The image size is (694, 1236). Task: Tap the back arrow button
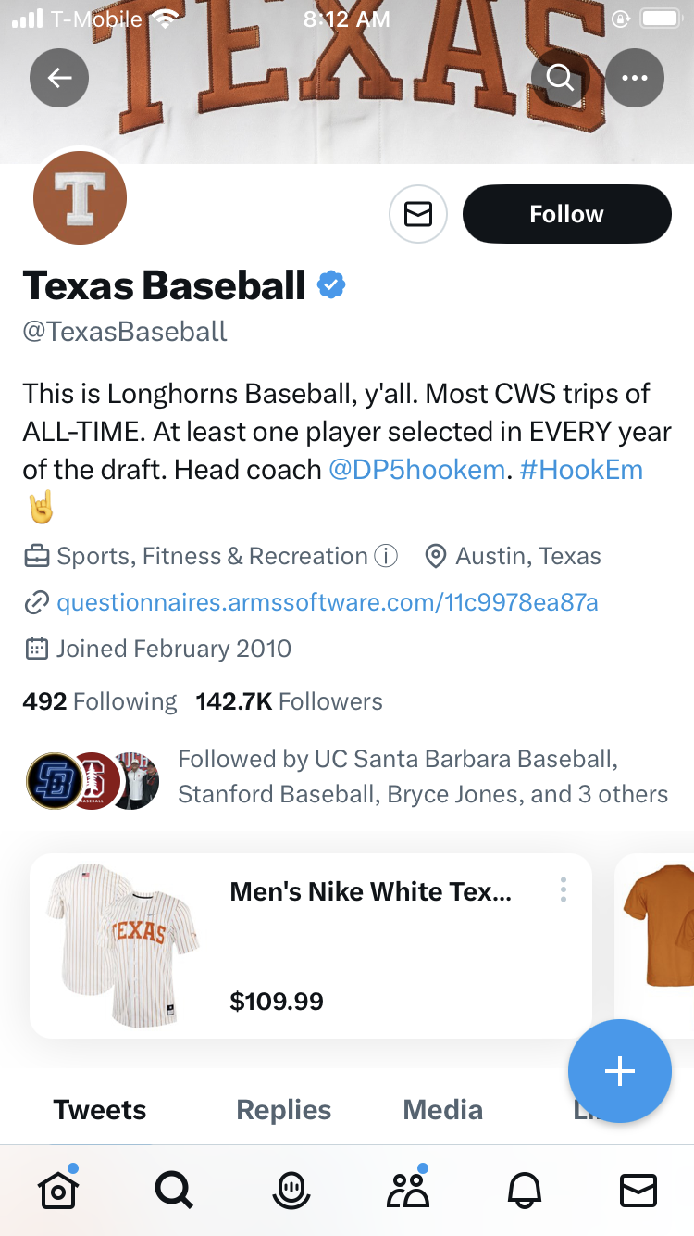coord(59,78)
